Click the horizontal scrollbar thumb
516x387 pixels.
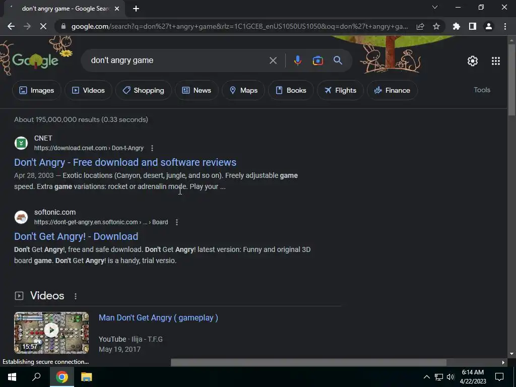(308, 362)
